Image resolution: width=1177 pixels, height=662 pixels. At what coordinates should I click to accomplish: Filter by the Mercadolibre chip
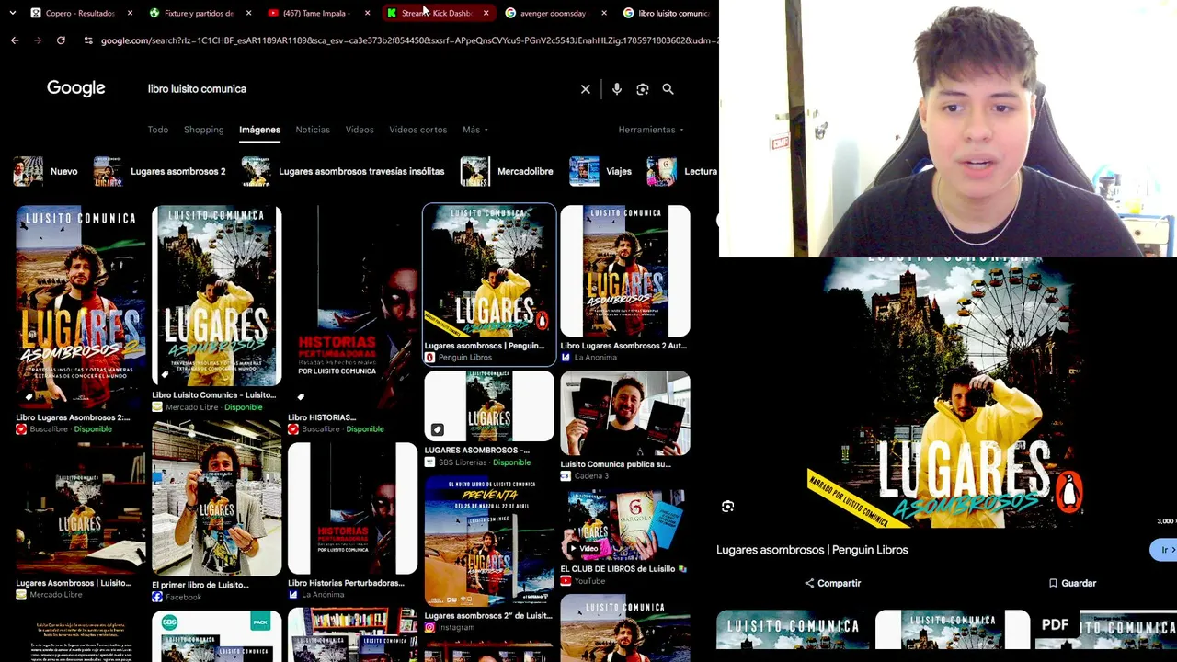(x=507, y=171)
